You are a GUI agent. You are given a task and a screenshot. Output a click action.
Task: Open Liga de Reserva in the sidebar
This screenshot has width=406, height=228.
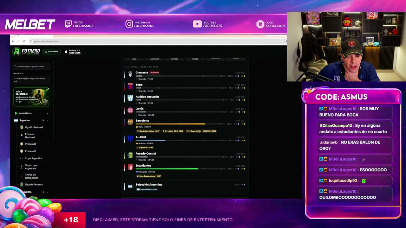click(x=34, y=185)
